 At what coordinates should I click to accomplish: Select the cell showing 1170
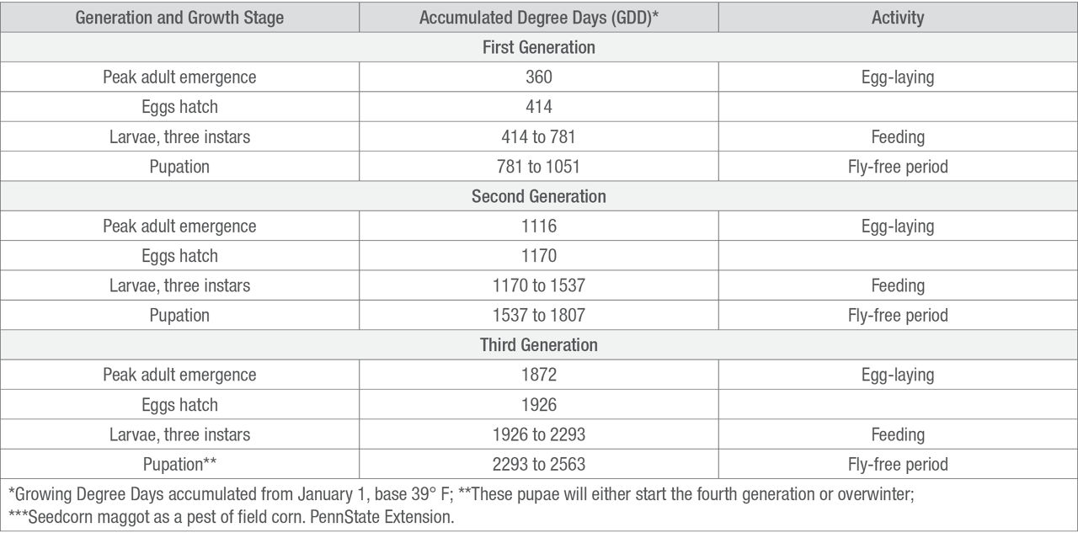(538, 256)
